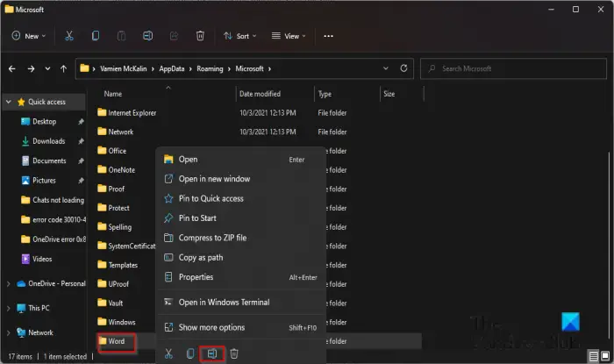This screenshot has height=364, width=614.
Task: Click the Cut icon in the top toolbar
Action: [69, 36]
